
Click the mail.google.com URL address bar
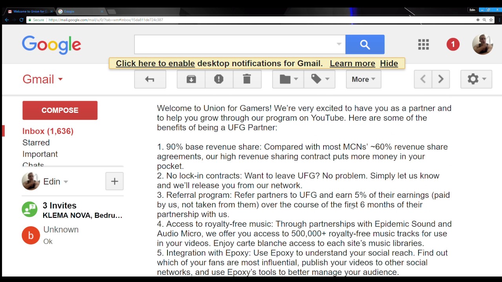105,20
